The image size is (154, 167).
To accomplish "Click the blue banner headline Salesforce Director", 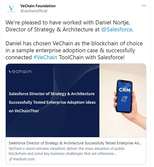I will click(x=52, y=94).
